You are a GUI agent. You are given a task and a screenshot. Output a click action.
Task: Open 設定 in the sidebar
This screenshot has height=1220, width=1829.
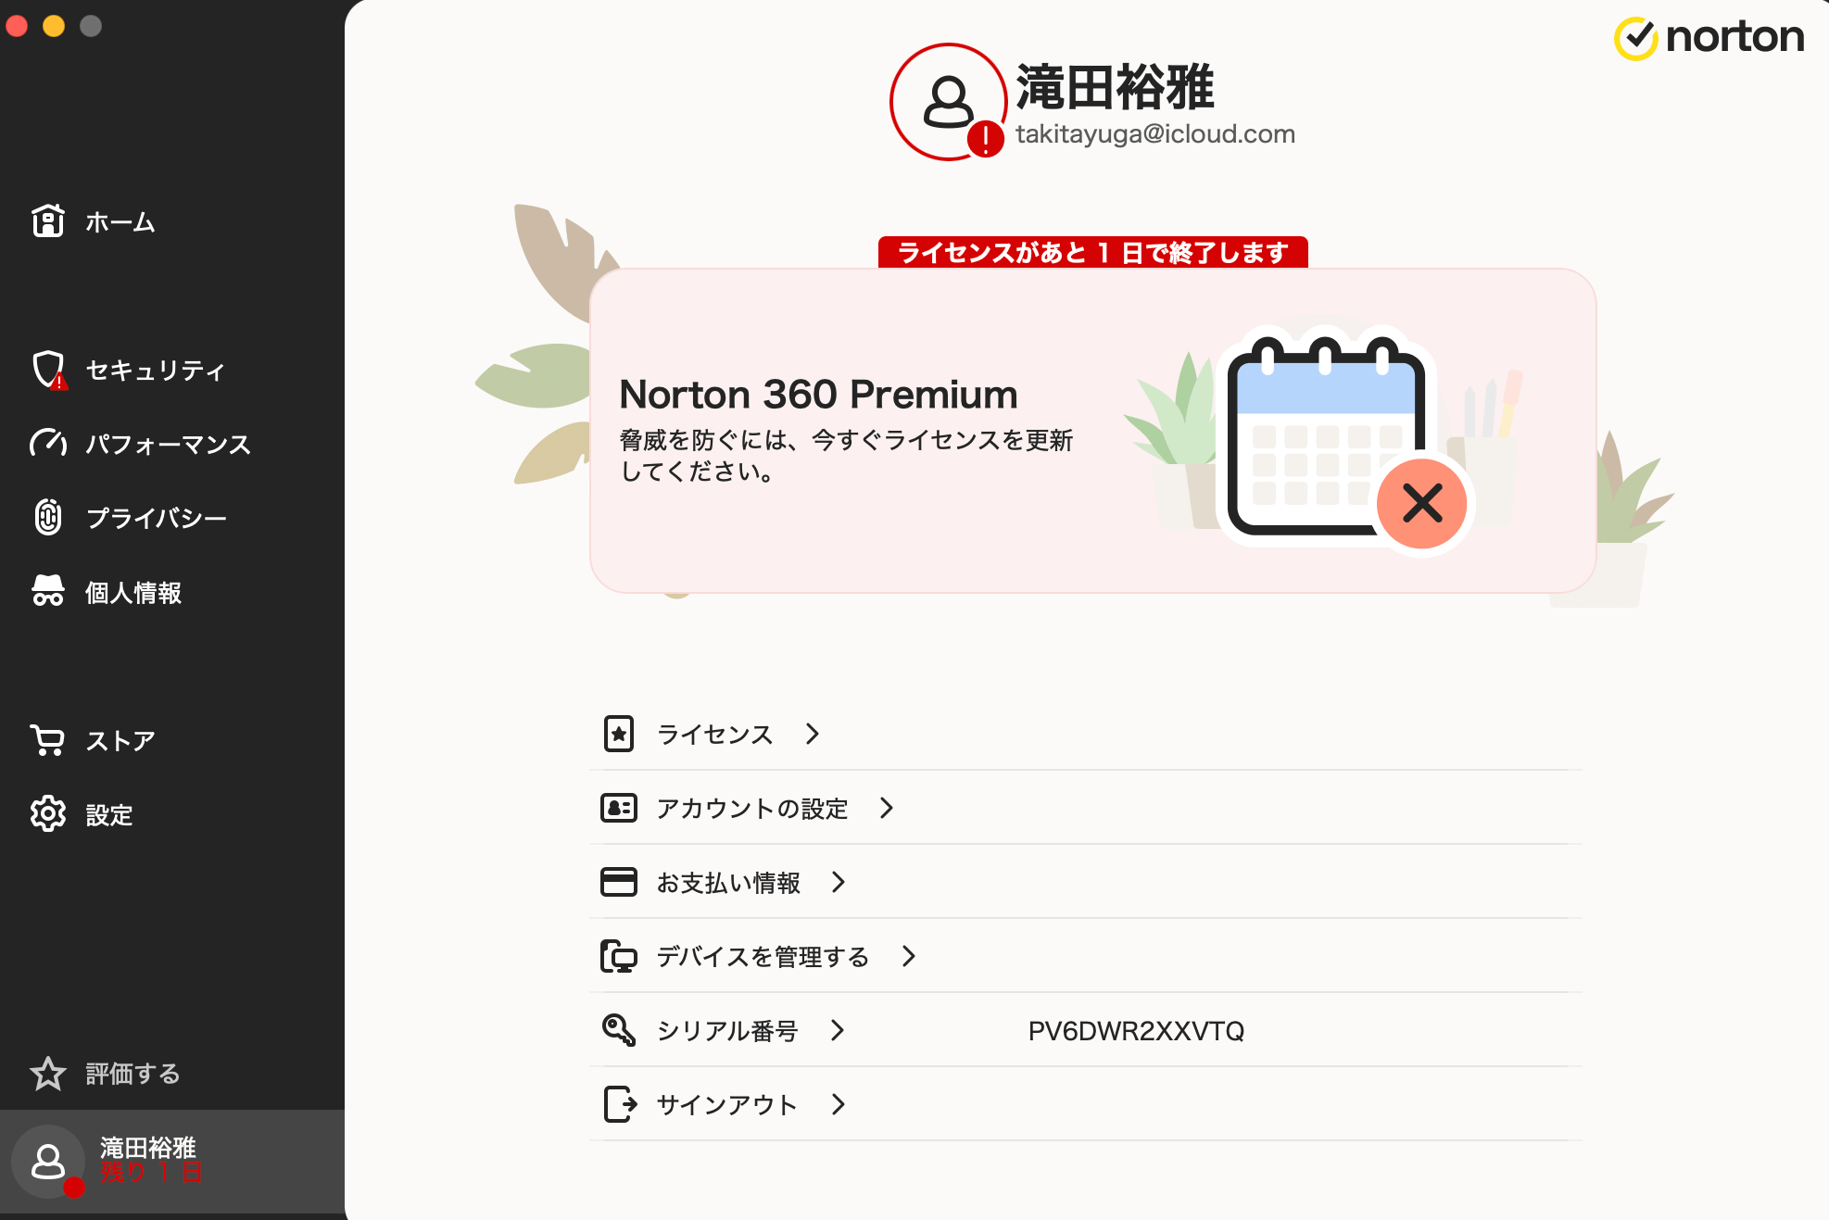pos(109,815)
